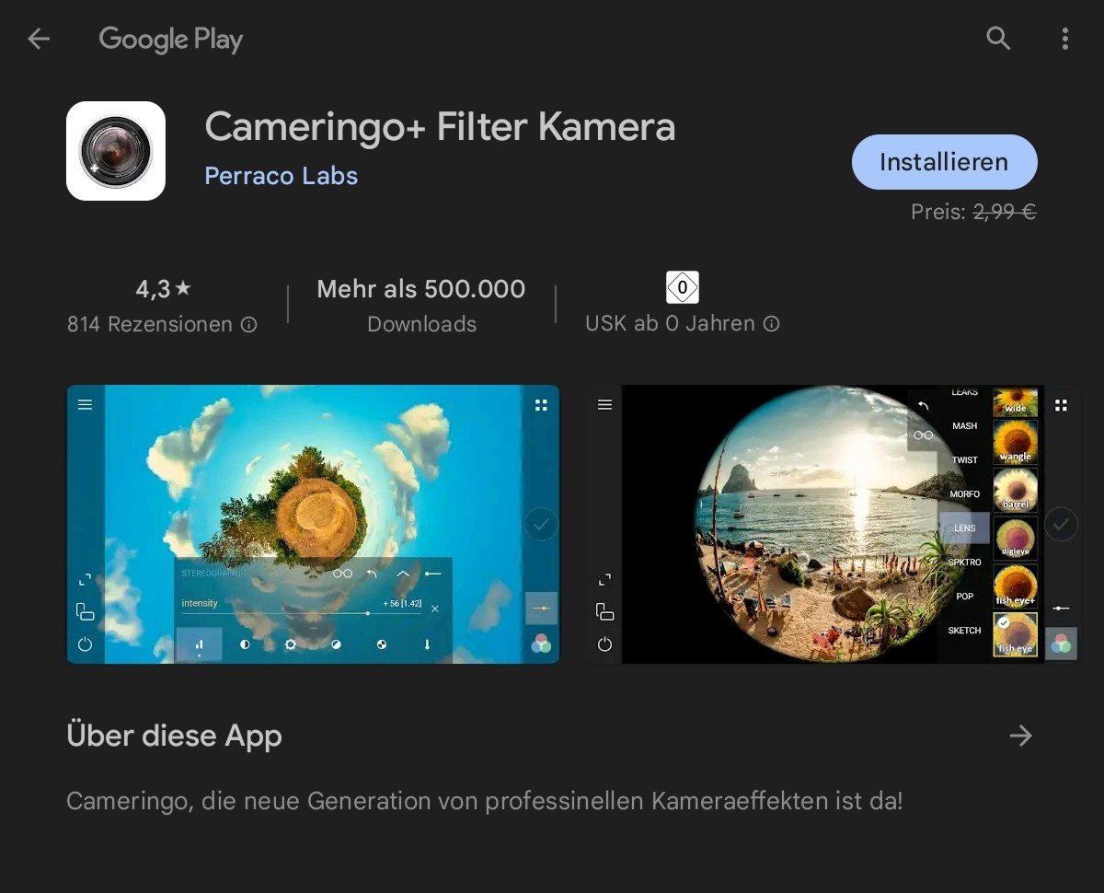The width and height of the screenshot is (1104, 893).
Task: Open info icon next to 814 Rezensionen
Action: [248, 324]
